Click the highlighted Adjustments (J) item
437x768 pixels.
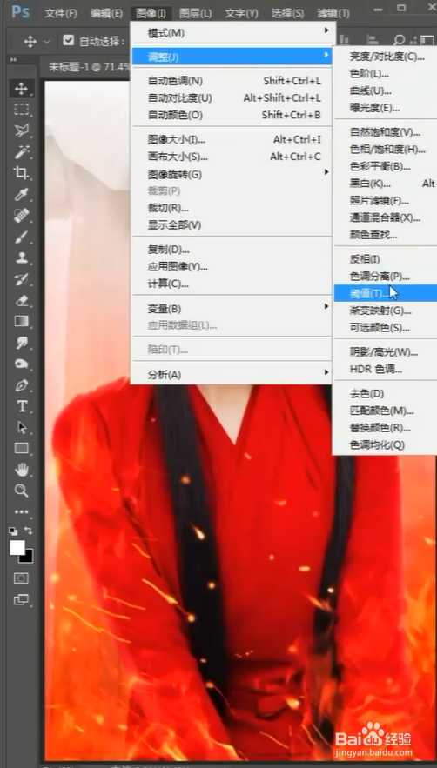pyautogui.click(x=233, y=57)
